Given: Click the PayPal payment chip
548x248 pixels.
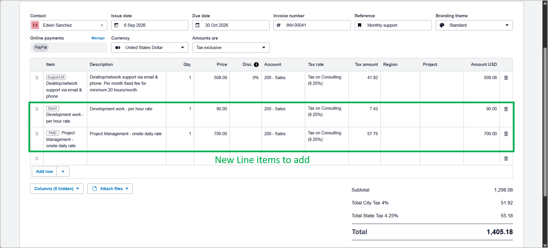Looking at the screenshot, I should coord(41,48).
